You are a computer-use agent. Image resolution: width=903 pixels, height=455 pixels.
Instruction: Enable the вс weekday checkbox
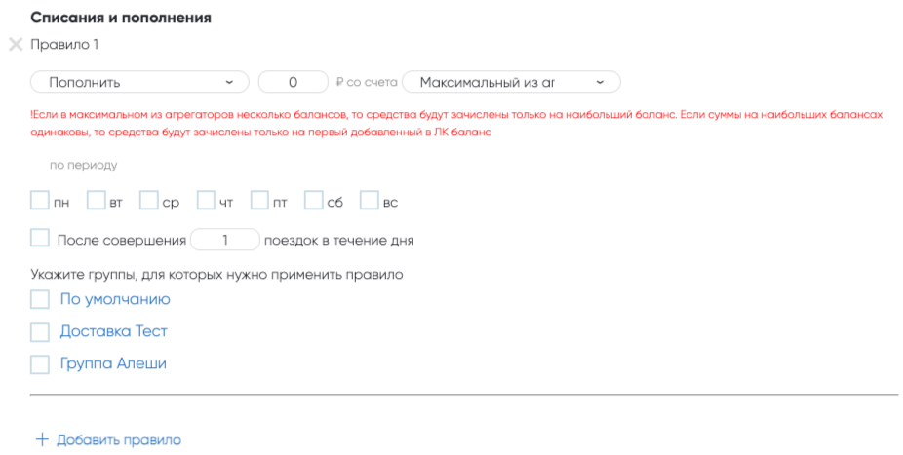click(x=370, y=201)
